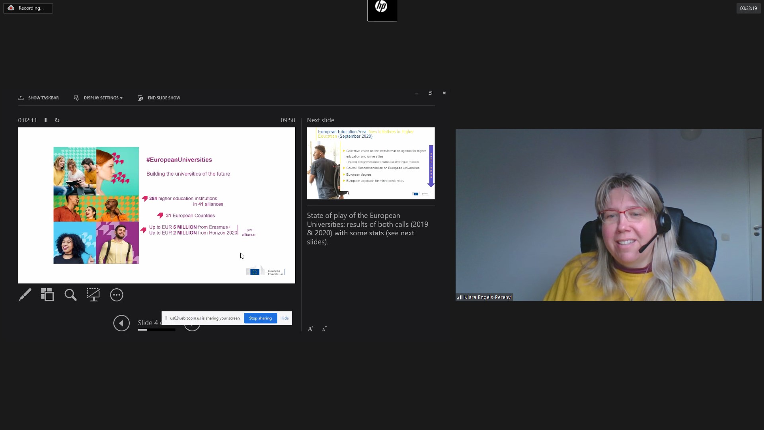Click the Stop sharing button
This screenshot has width=764, height=430.
[260, 318]
